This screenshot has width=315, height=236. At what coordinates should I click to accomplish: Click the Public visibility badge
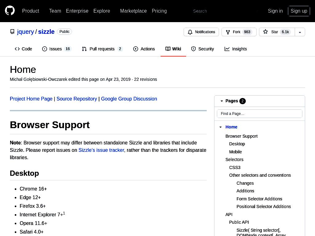64,32
